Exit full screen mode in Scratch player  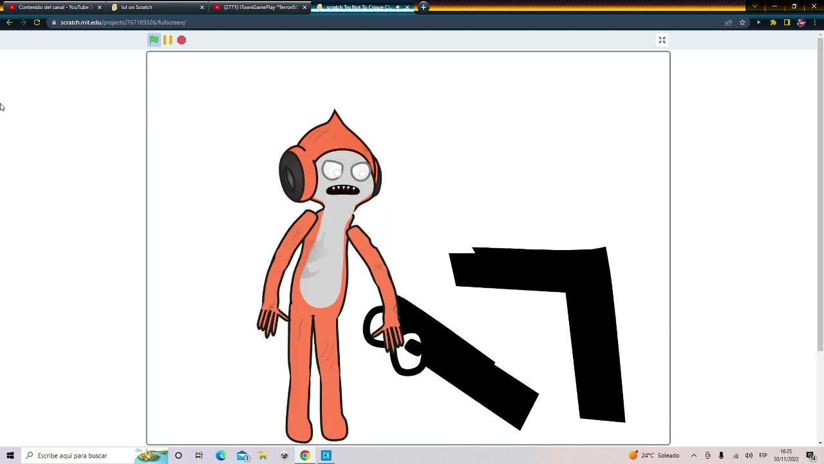662,40
